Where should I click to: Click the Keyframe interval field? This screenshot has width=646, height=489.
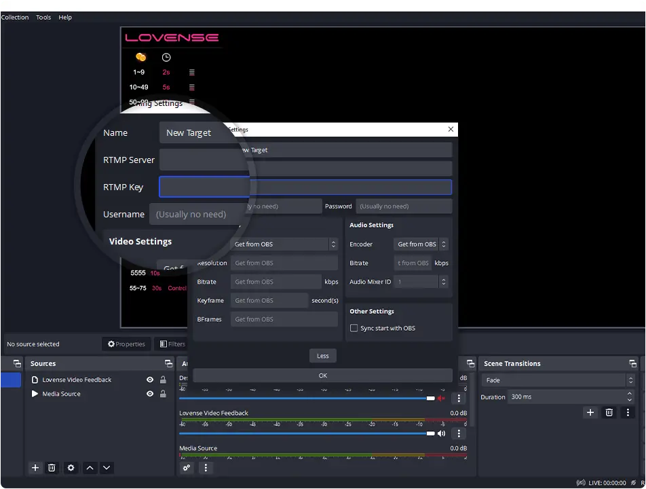[269, 301]
